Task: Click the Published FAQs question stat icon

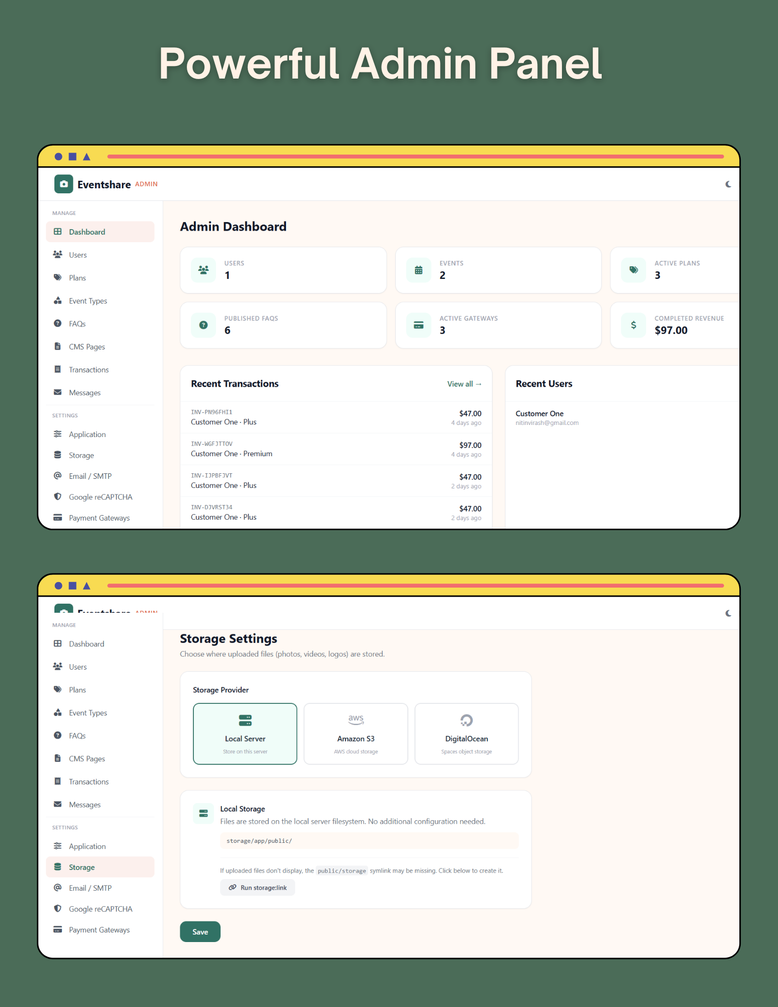Action: [203, 325]
